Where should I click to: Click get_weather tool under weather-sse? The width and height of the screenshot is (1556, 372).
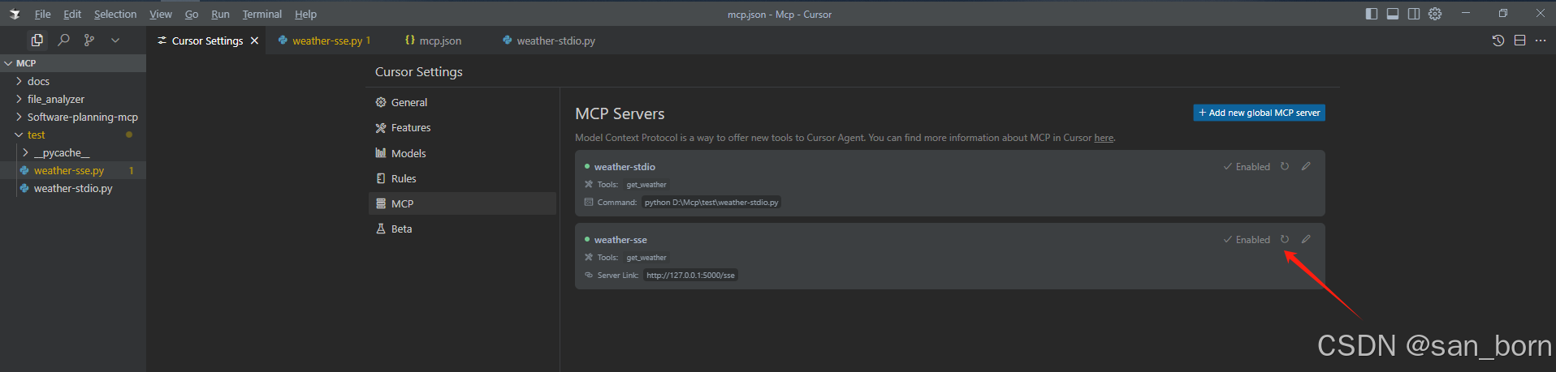646,258
